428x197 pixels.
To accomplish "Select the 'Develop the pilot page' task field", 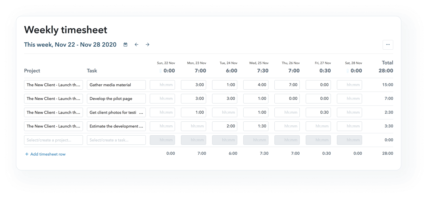I will pyautogui.click(x=116, y=99).
